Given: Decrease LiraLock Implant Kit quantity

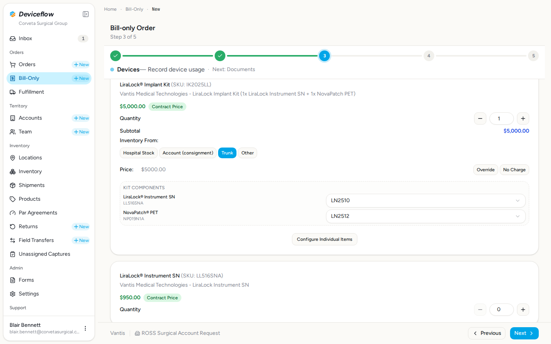Looking at the screenshot, I should click(x=480, y=118).
